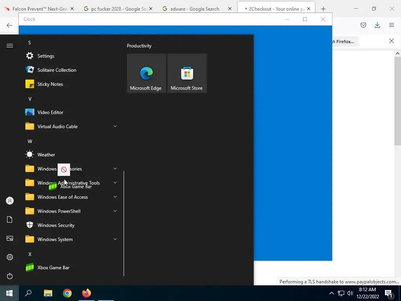401x301 pixels.
Task: Jump to letter W section header
Action: (x=30, y=141)
